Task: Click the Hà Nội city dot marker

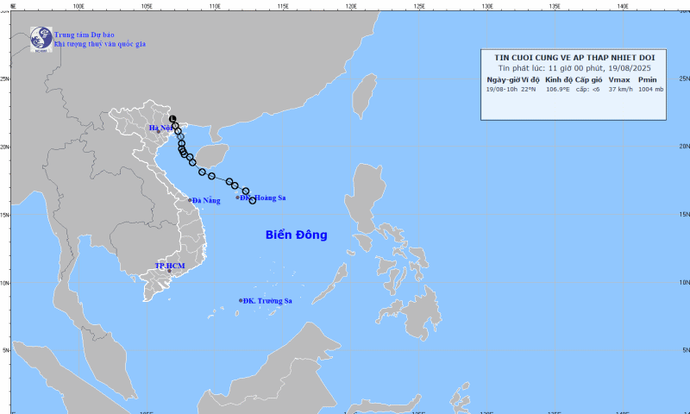Action: pyautogui.click(x=159, y=132)
